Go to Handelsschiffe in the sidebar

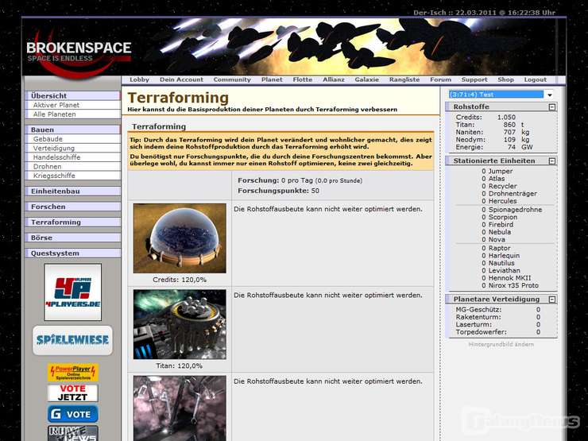coord(73,157)
